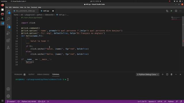
Task: Open the Manage gear in activity bar
Action: pos(8,96)
